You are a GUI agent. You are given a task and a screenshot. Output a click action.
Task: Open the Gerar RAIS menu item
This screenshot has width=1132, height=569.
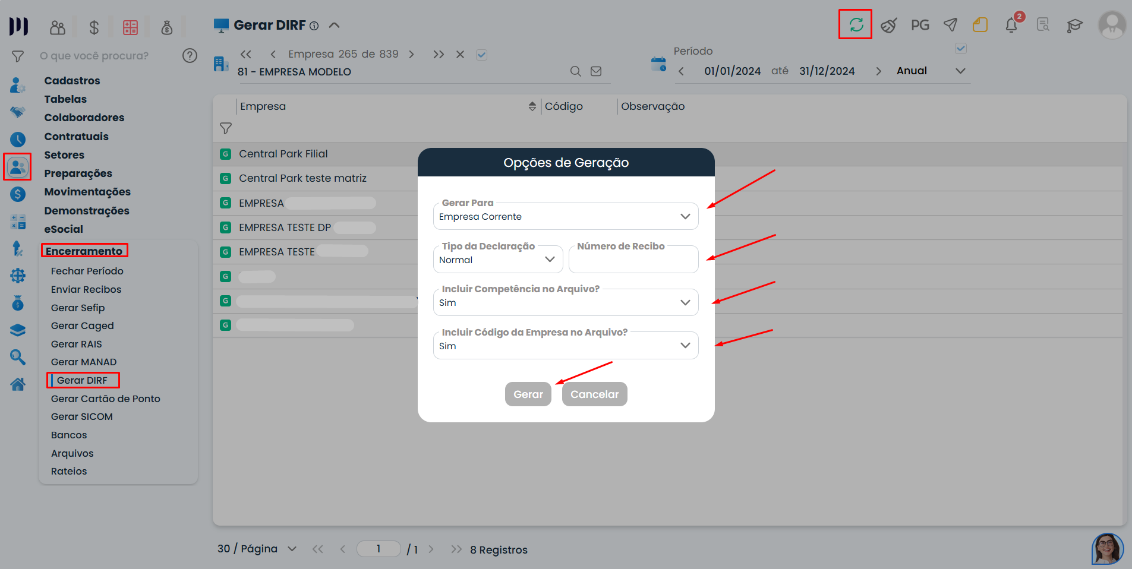77,344
